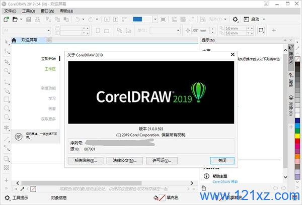Close the About CorelDRAW 2019 dialog with X
This screenshot has width=302, height=205.
[233, 55]
